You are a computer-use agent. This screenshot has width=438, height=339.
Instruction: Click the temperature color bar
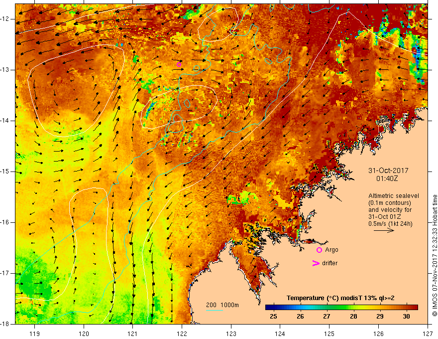tap(341, 307)
